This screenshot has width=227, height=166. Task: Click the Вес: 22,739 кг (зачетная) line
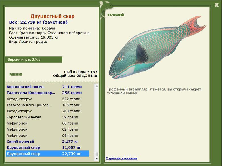tap(38, 22)
